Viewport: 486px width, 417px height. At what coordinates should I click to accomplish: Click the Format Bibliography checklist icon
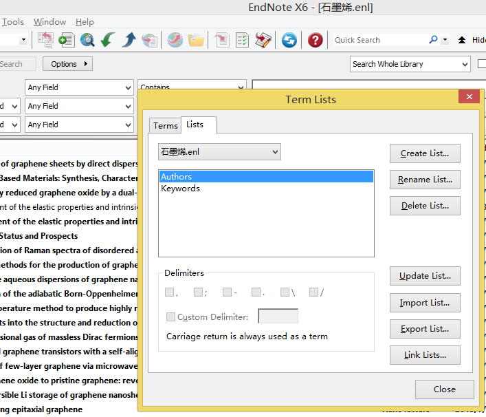click(x=242, y=40)
